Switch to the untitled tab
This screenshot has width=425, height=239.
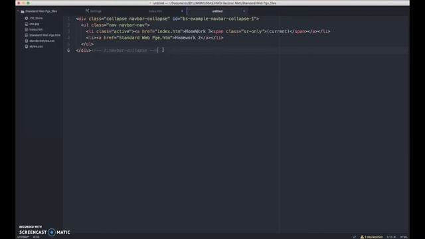pos(217,11)
